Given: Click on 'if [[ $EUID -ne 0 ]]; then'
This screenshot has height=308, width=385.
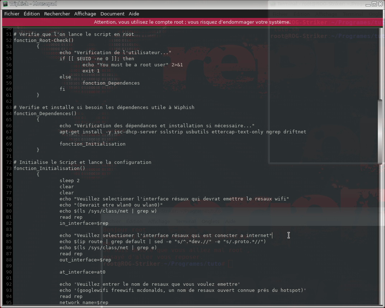Looking at the screenshot, I should [97, 59].
